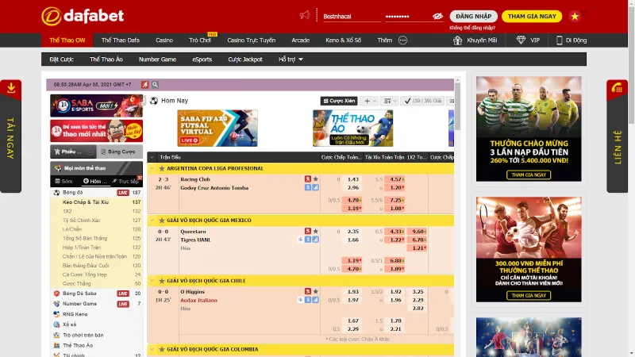Click the Racing Club live stream icon
Screen dimensions: 635x357
308,179
